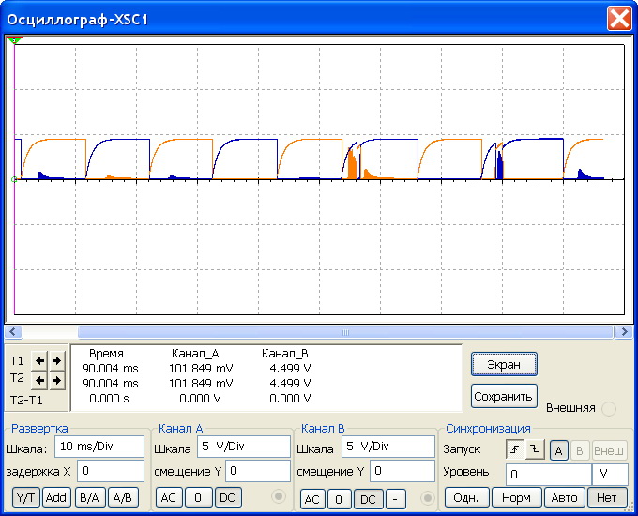Move cursor T1 right with arrow
Image resolution: width=638 pixels, height=516 pixels.
point(56,360)
